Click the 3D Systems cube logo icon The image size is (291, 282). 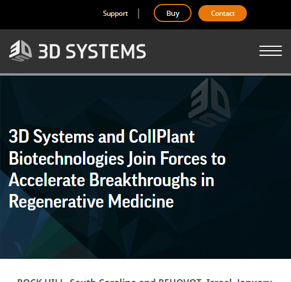pos(20,51)
